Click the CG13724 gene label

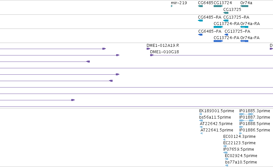[x=223, y=3]
